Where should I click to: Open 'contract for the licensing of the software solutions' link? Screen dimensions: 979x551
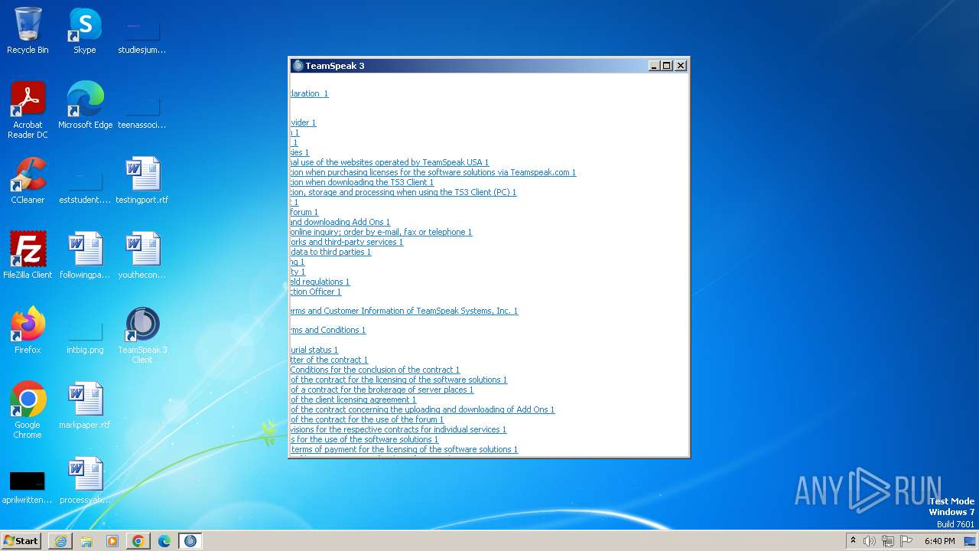tap(398, 380)
